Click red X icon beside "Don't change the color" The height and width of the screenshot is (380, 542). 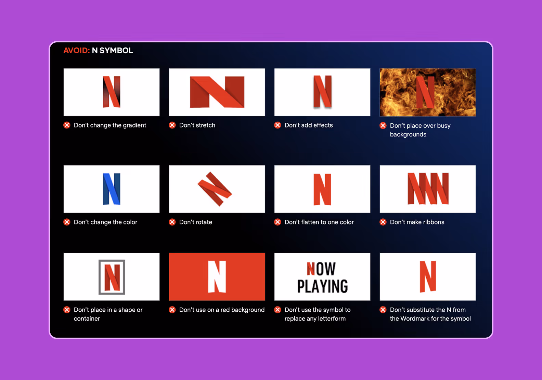(x=67, y=222)
